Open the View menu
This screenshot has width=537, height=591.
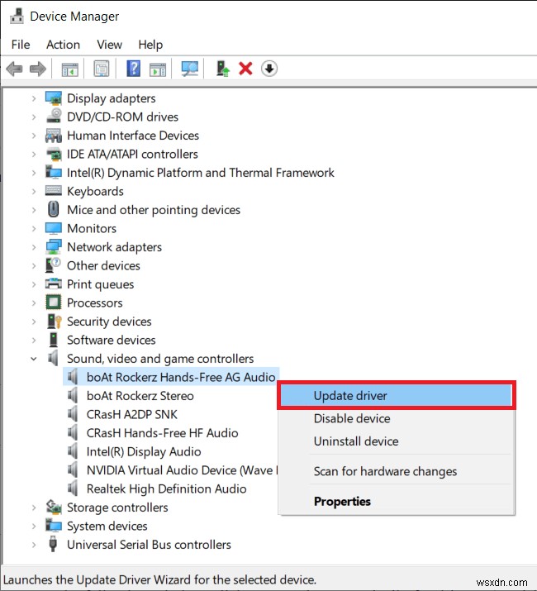[x=110, y=45]
